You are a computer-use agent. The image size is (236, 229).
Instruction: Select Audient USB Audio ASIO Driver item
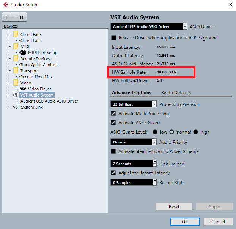tap(49, 101)
